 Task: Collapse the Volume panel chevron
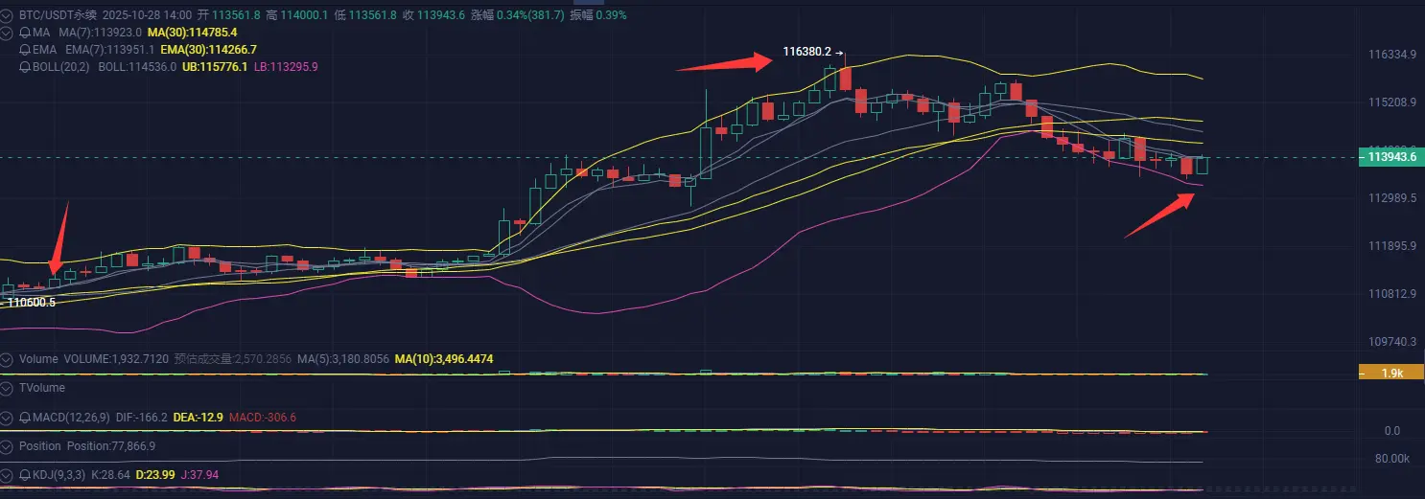[7, 359]
